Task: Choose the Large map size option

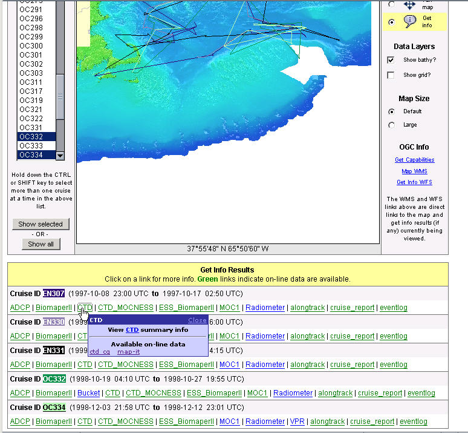Action: click(391, 125)
